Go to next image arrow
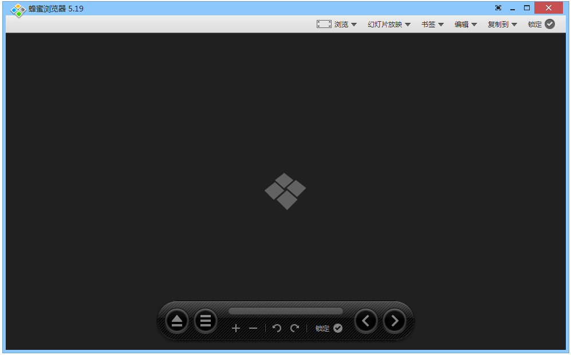Viewport: 571px width, 355px height. pos(394,321)
